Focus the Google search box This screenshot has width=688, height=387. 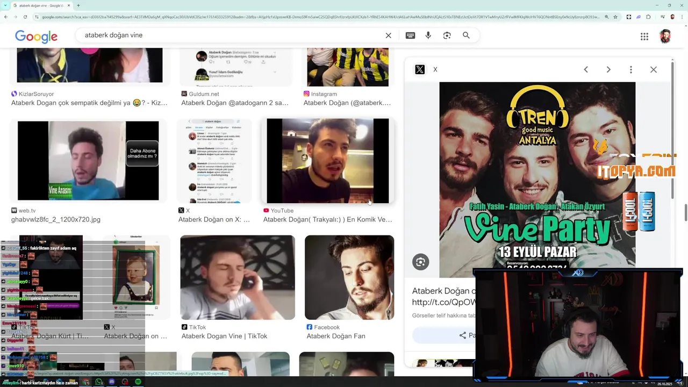coord(231,35)
